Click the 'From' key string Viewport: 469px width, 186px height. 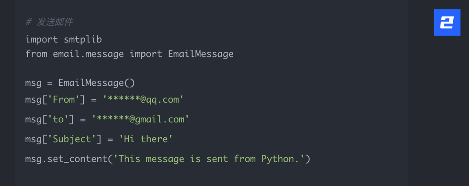63,100
